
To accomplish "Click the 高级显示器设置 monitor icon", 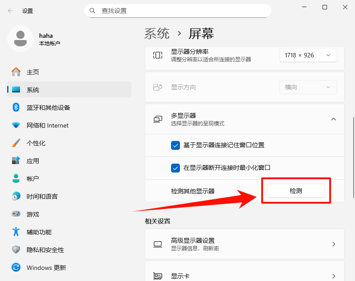I will click(158, 244).
